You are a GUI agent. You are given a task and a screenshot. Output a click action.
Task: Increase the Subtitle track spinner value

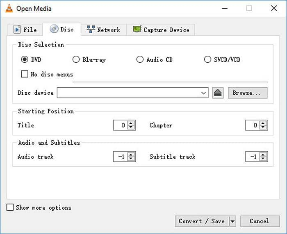263,154
